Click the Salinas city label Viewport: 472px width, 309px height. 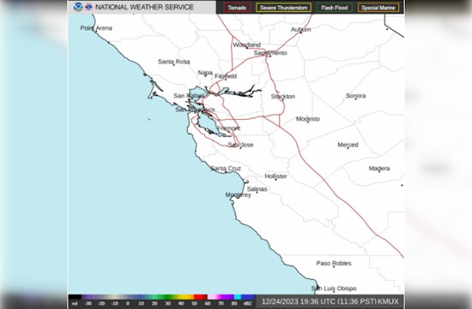pyautogui.click(x=257, y=189)
